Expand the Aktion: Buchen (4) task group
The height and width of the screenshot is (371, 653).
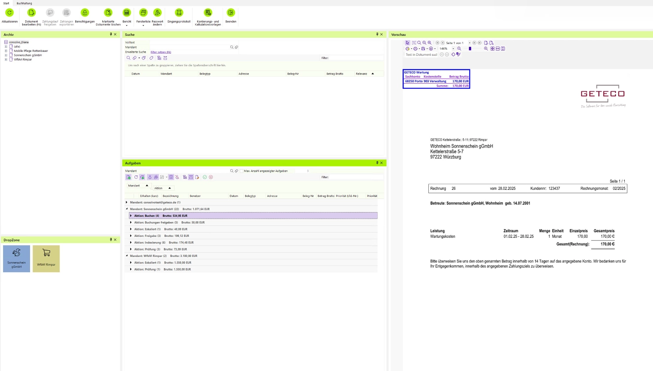tap(131, 216)
